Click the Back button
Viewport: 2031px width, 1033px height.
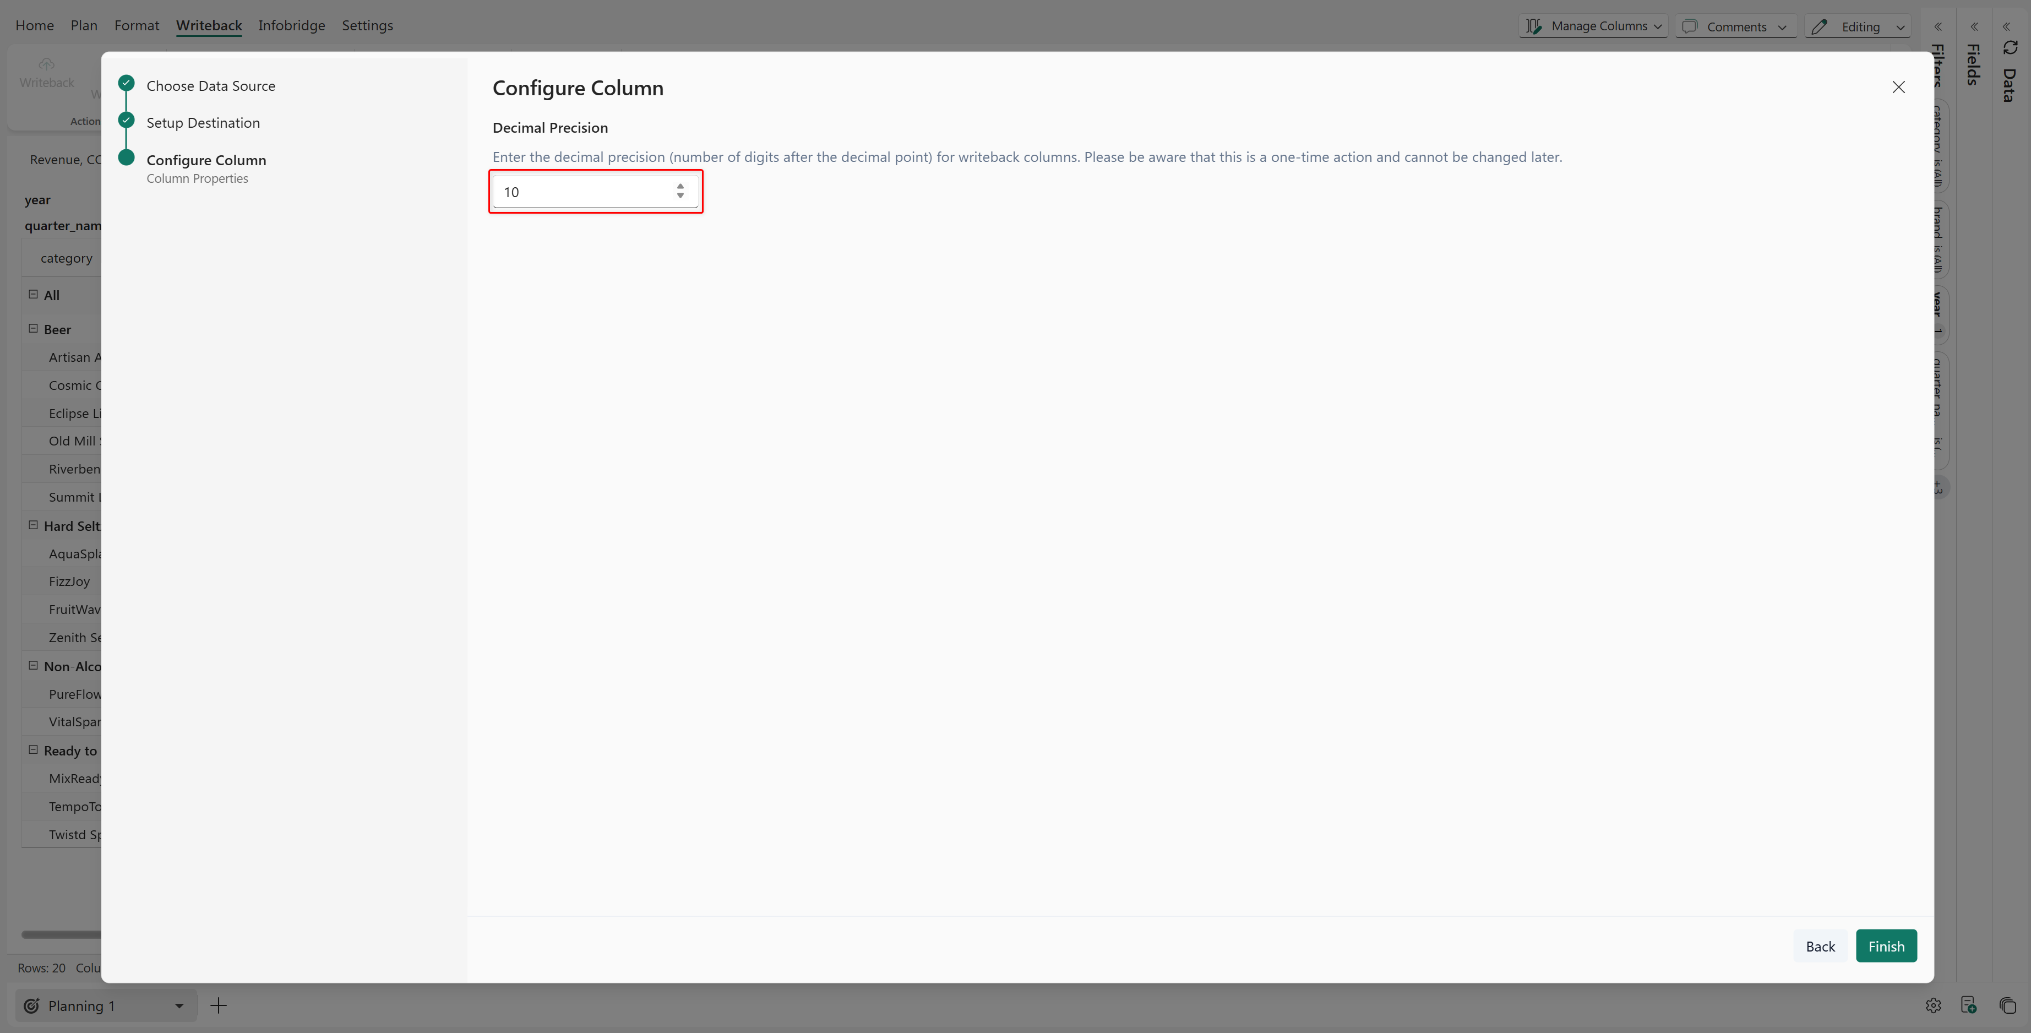pos(1820,945)
